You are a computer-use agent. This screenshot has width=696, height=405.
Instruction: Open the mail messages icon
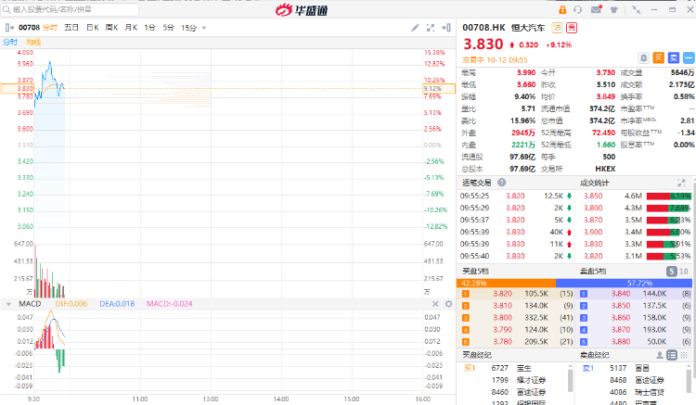597,9
